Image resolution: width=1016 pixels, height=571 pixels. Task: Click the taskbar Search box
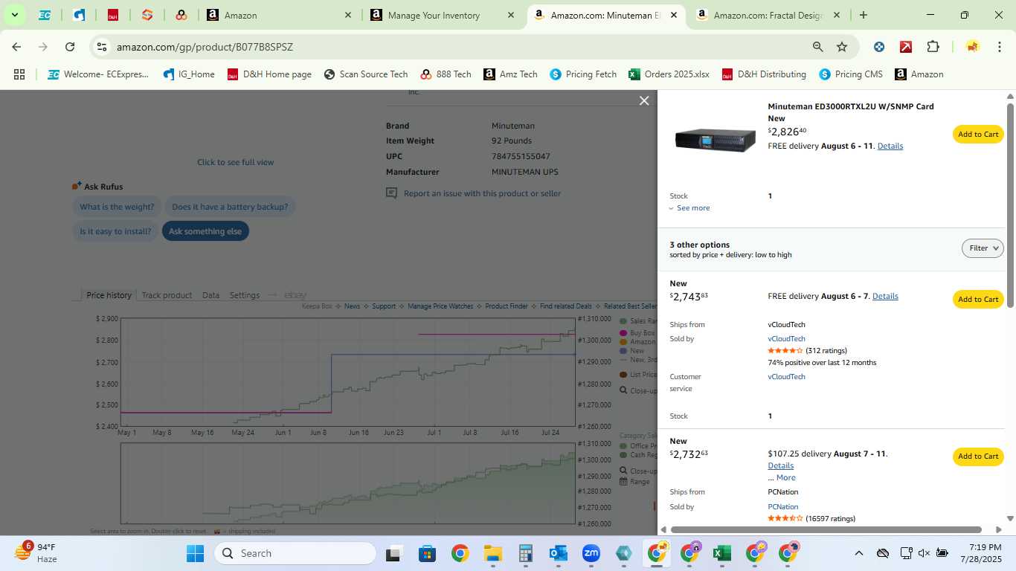point(296,553)
